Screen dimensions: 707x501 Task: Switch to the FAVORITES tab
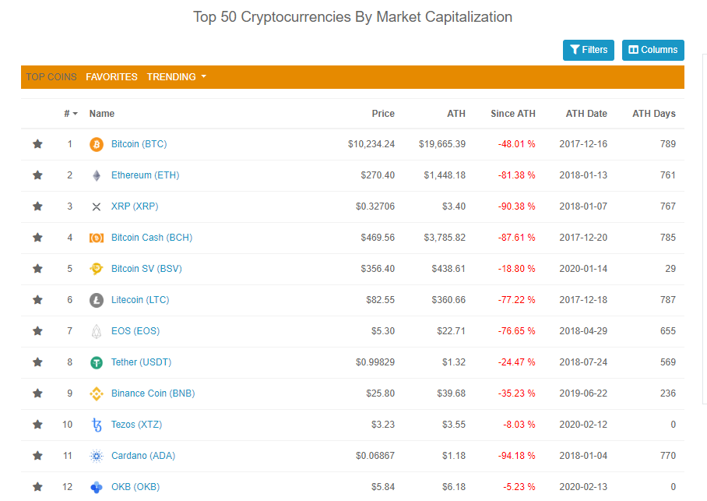point(111,77)
